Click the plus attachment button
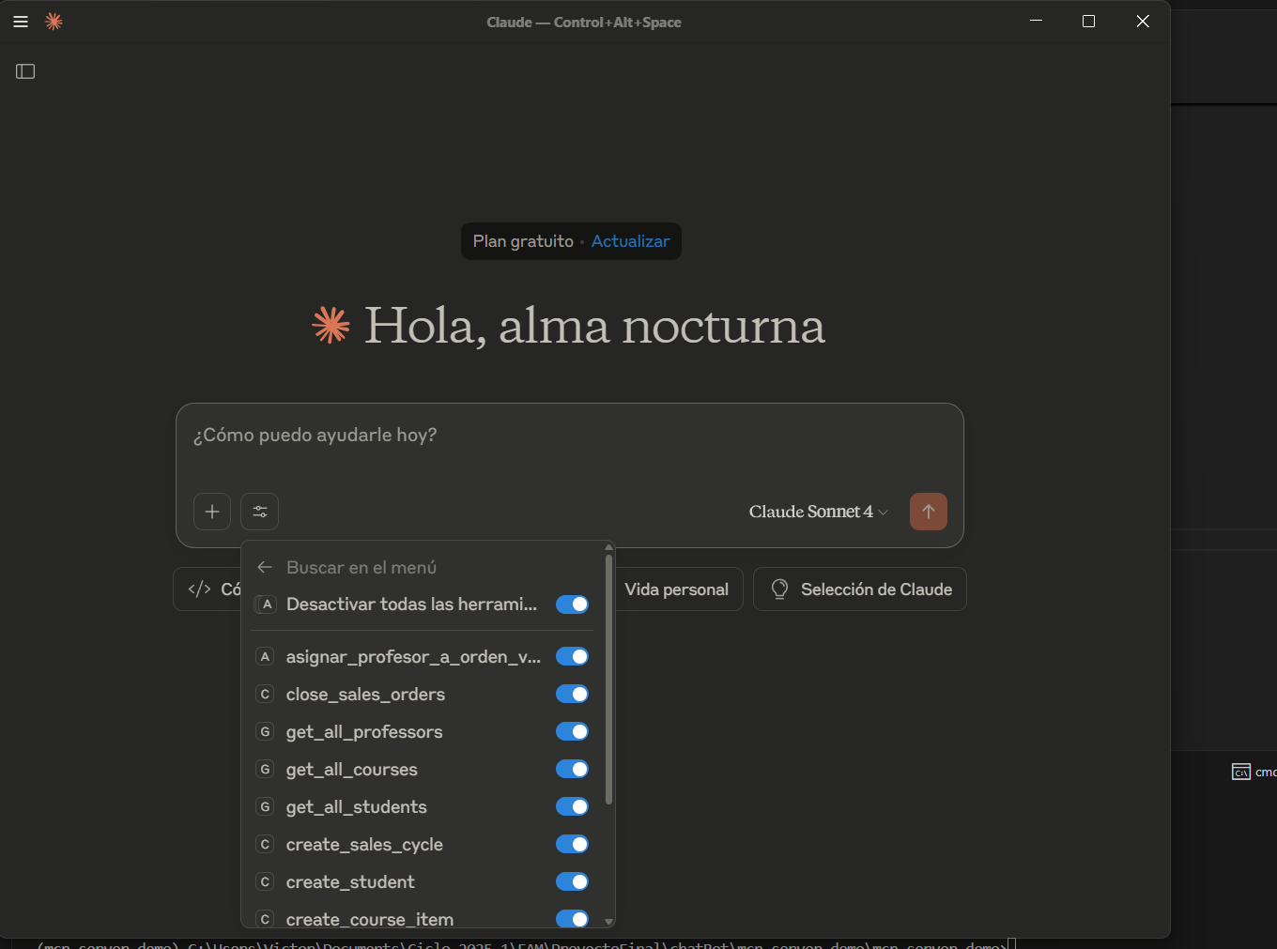The image size is (1277, 949). (x=212, y=512)
